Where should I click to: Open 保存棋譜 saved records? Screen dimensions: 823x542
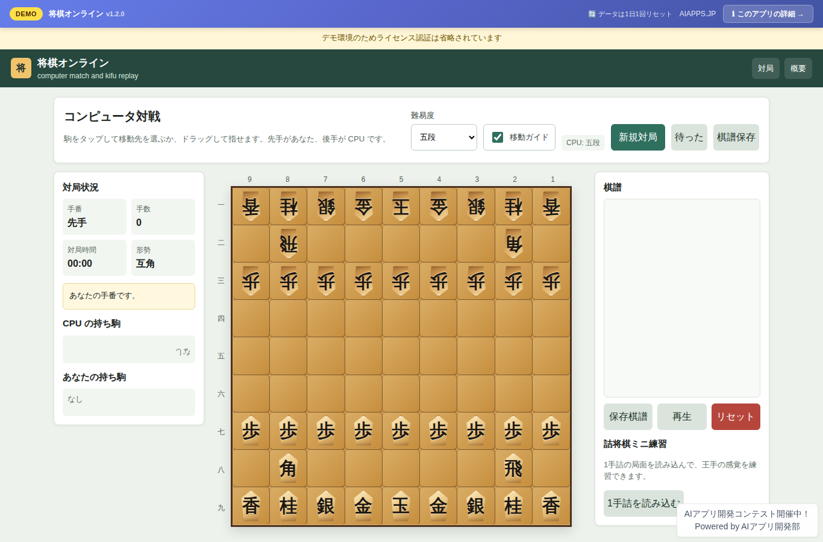[628, 417]
